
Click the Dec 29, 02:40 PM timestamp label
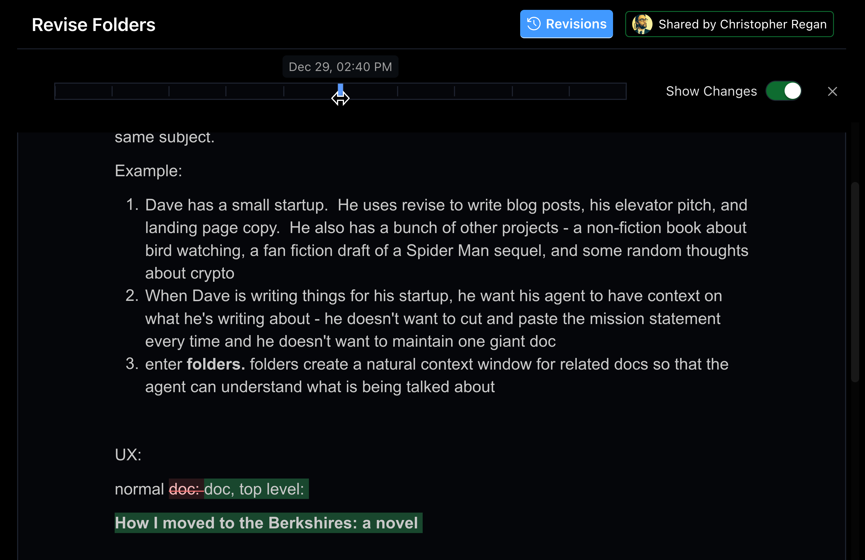click(340, 67)
